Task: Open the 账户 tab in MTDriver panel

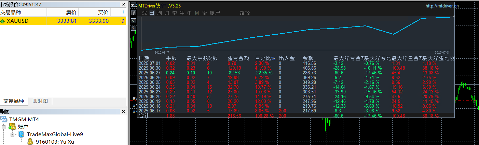Action: (215, 13)
